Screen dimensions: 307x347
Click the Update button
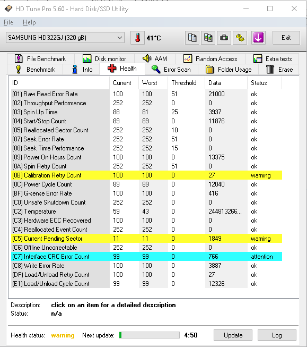click(233, 335)
